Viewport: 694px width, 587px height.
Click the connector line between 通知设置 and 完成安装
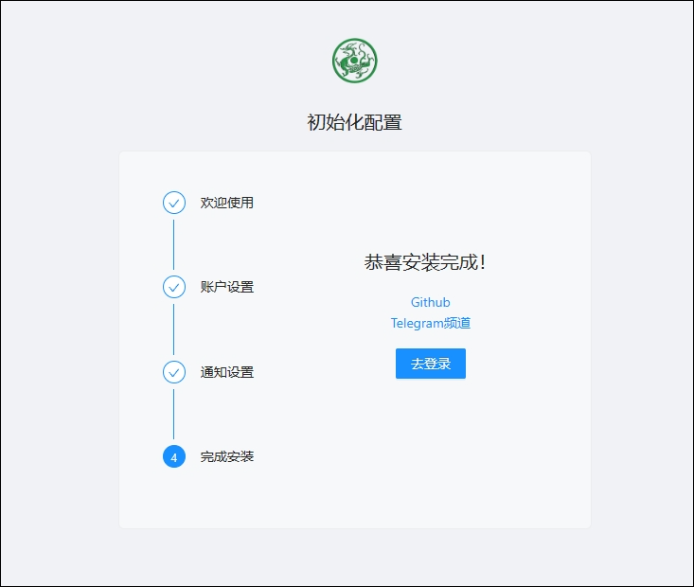[173, 414]
